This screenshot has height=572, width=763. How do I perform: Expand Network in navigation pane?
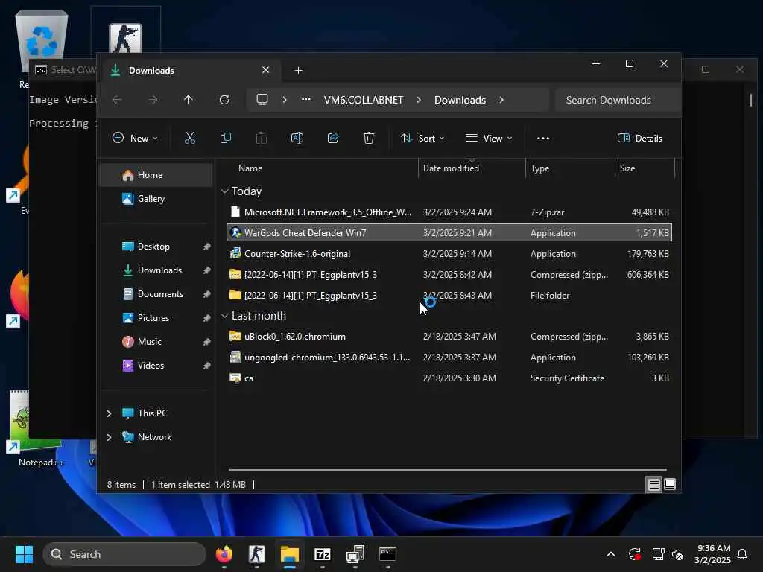[x=109, y=437]
